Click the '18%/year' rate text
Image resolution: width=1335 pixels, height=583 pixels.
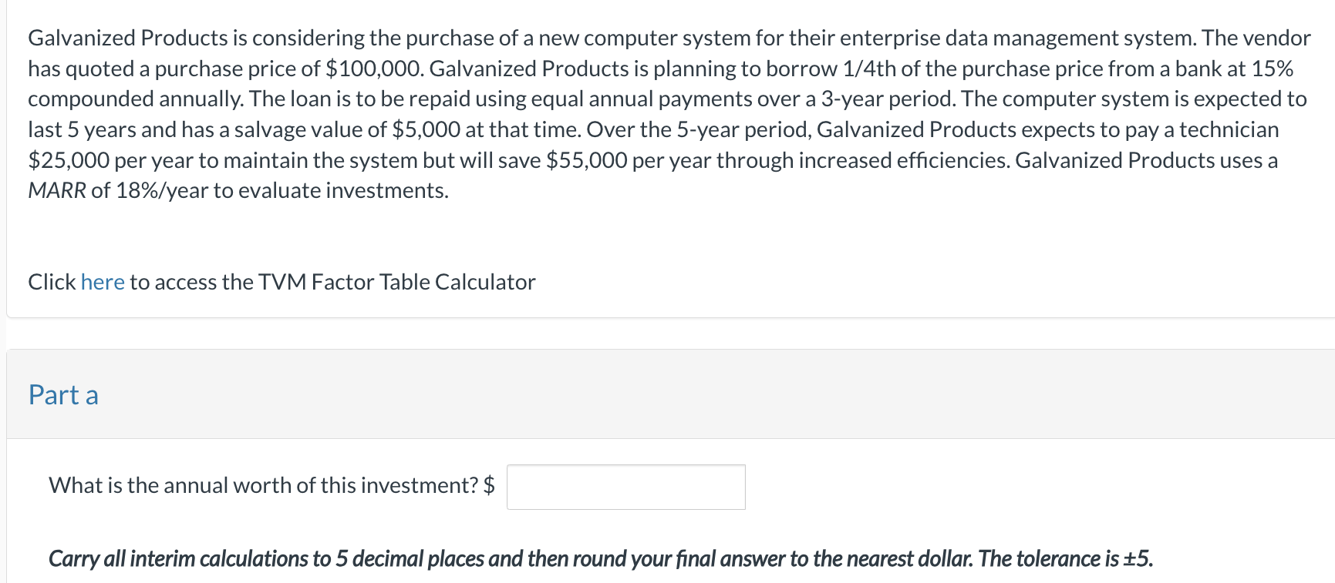point(162,190)
